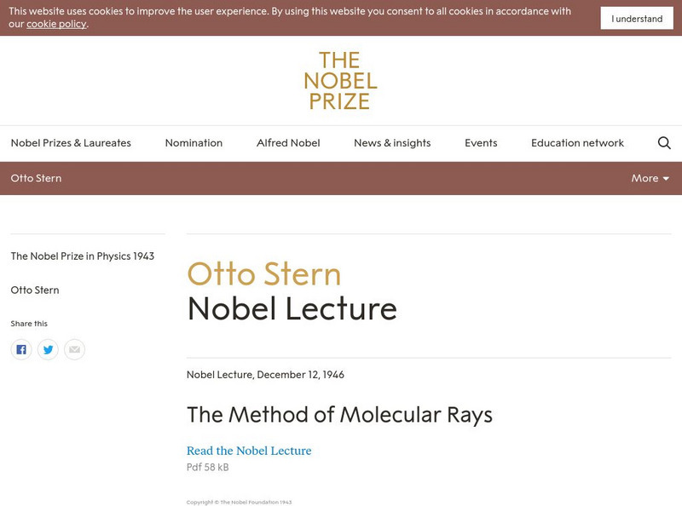Image resolution: width=682 pixels, height=506 pixels.
Task: Click The Method of Molecular Rays title
Action: coord(339,415)
